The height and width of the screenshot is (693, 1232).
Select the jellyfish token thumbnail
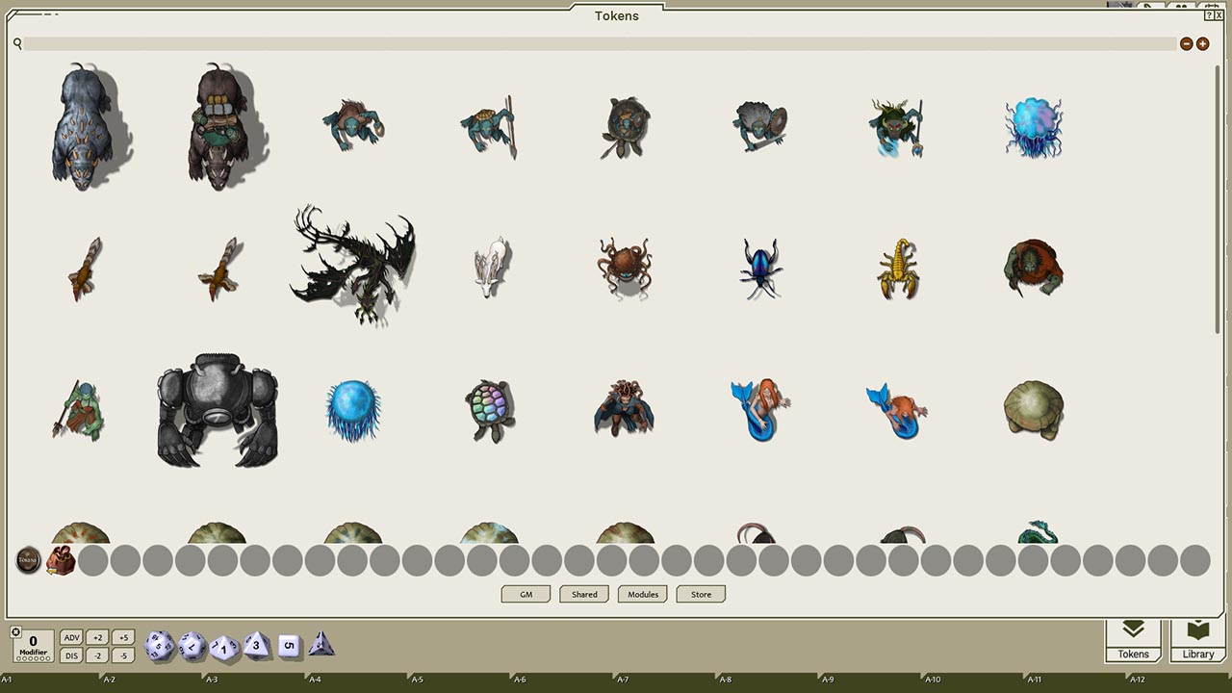pos(1034,127)
